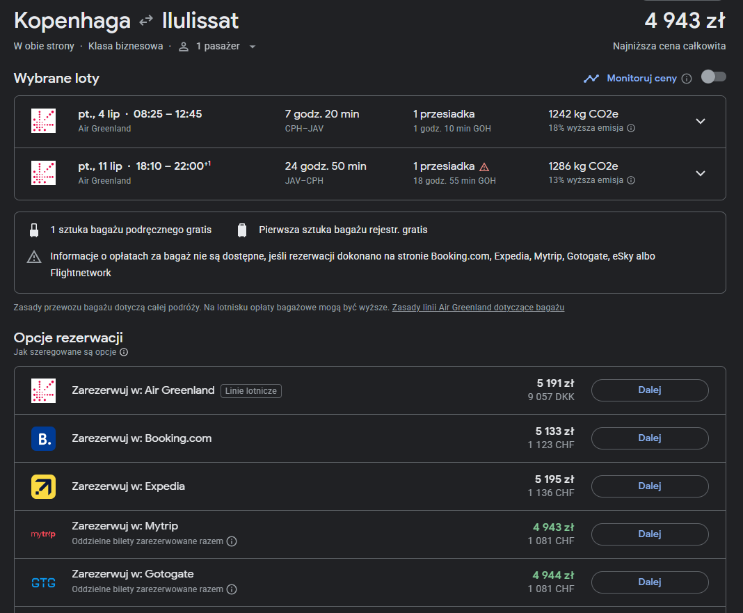
Task: Click Mytrip separate tickets info icon
Action: [x=232, y=541]
